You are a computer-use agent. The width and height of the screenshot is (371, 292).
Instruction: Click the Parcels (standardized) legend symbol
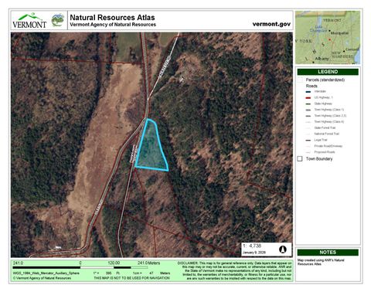tap(300, 80)
